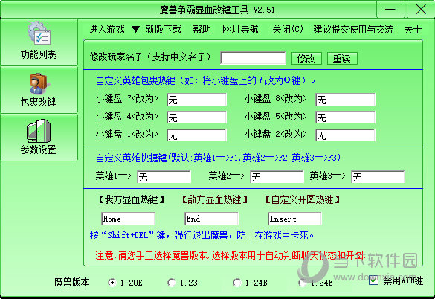
Task: Minimize the tool window
Action: click(390, 10)
